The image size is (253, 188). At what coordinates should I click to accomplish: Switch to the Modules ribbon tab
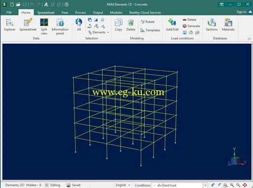tap(116, 12)
